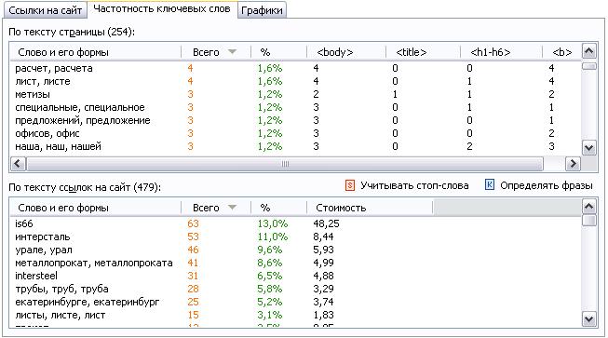Viewport: 608px width, 338px height.
Task: Select the метизы row in page table
Action: click(x=295, y=94)
